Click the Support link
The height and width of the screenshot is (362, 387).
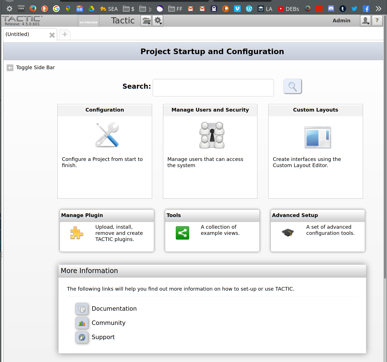[x=103, y=337]
